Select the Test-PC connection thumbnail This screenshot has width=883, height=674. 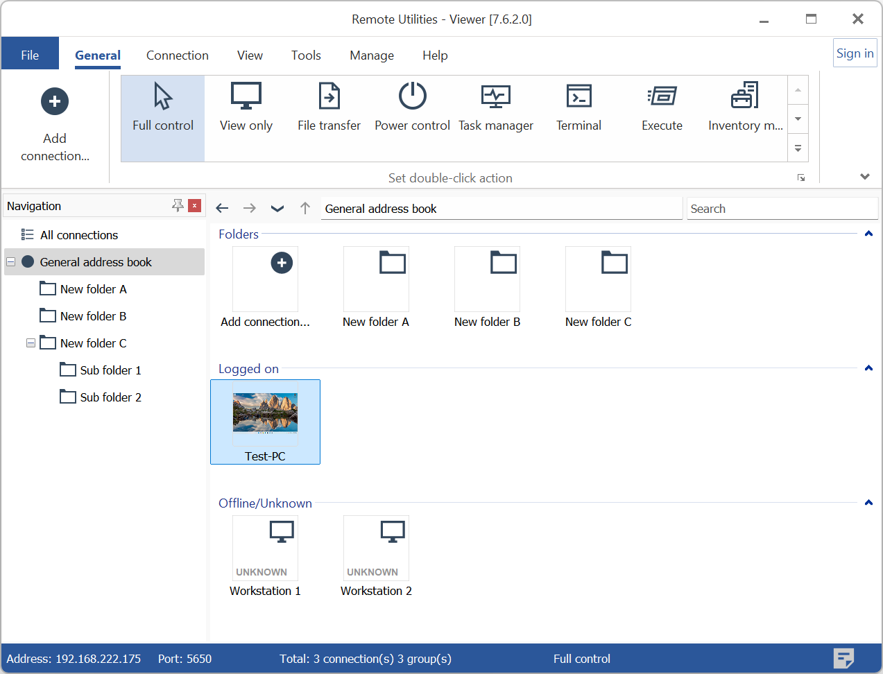(265, 421)
